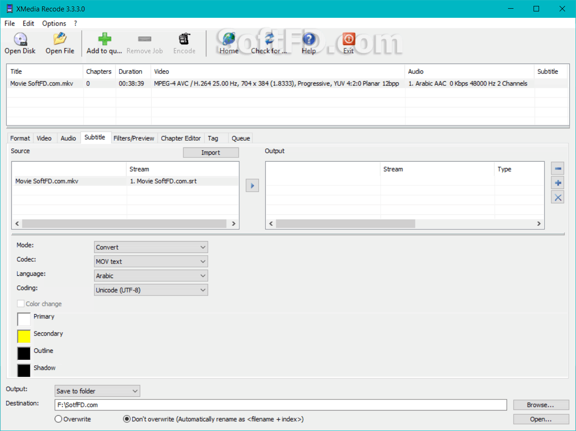
Task: Select the Don't overwrite radio button
Action: [x=127, y=419]
